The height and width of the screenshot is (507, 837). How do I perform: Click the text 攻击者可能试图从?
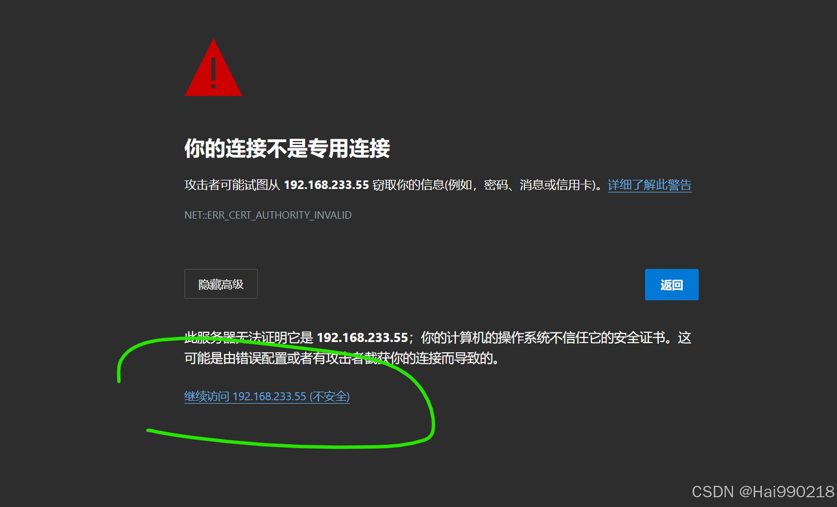click(232, 185)
